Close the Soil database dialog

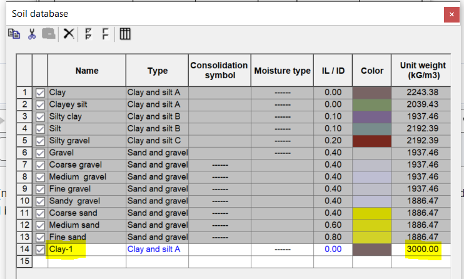click(451, 14)
